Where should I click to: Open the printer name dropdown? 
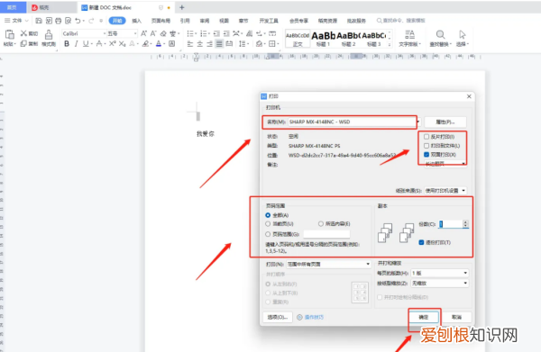coord(418,122)
